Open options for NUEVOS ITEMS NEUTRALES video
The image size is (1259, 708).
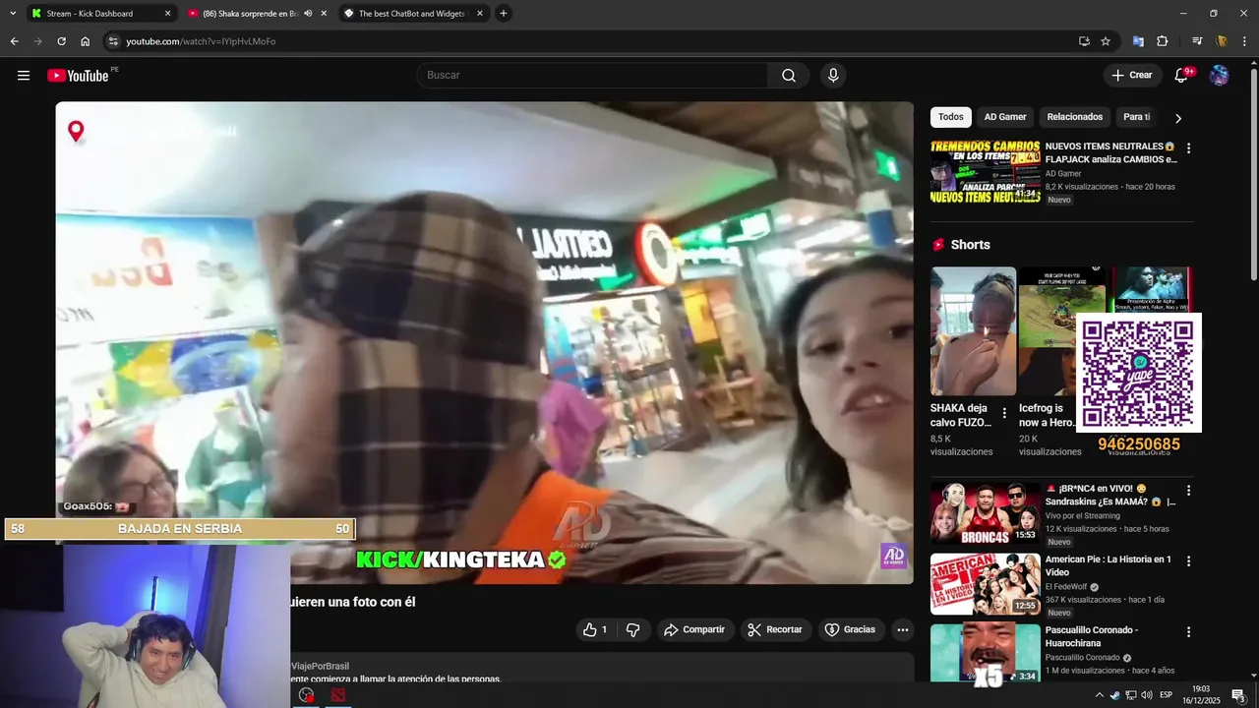pyautogui.click(x=1188, y=148)
